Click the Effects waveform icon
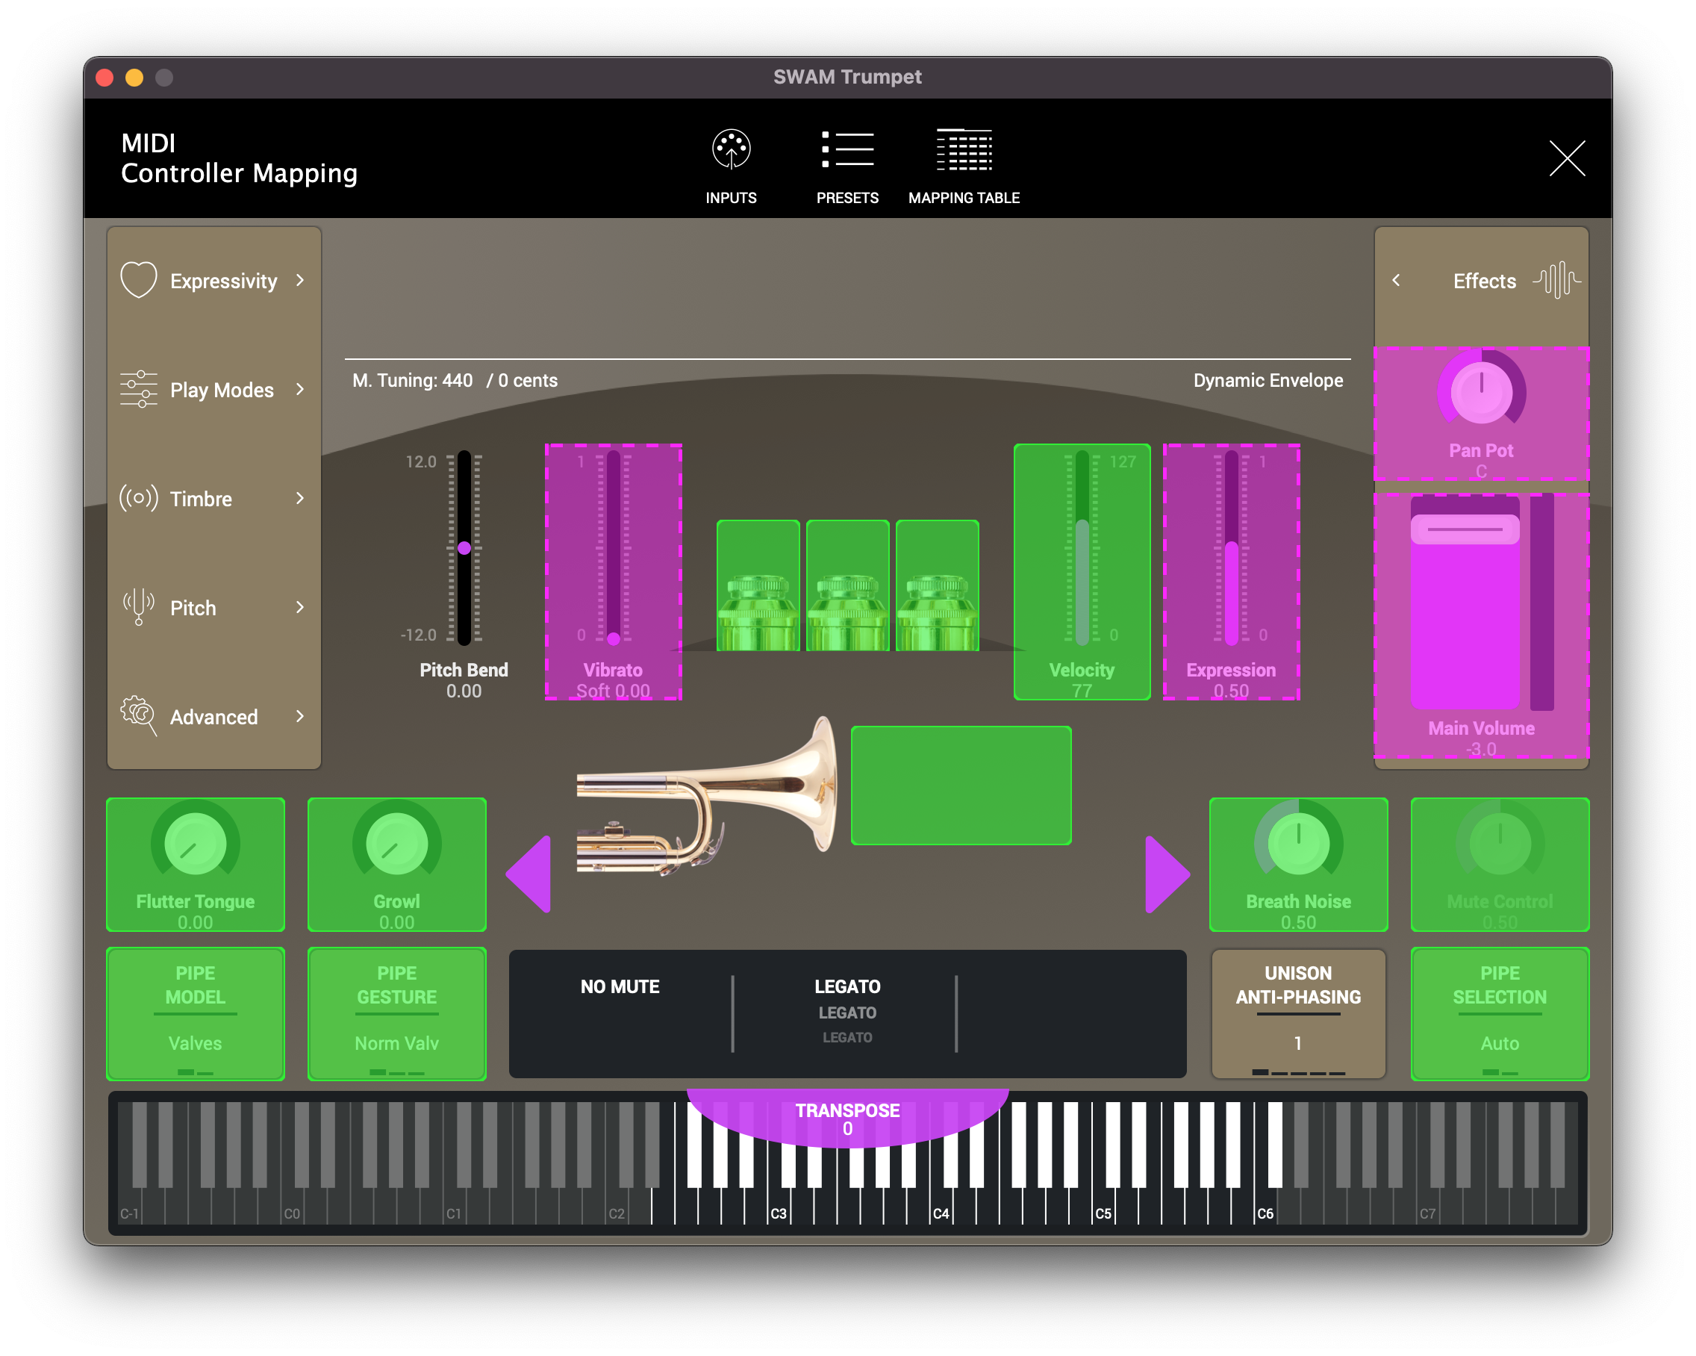 tap(1556, 280)
